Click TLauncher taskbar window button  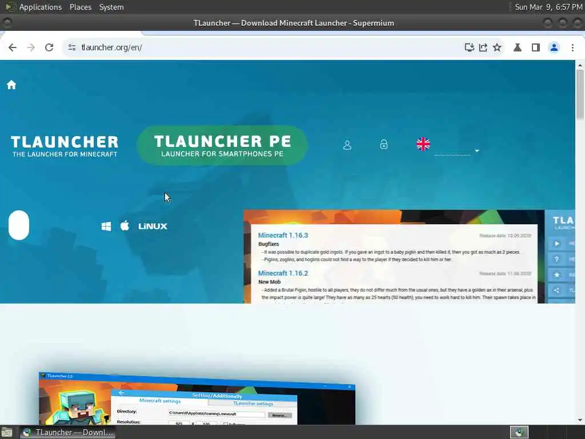68,432
